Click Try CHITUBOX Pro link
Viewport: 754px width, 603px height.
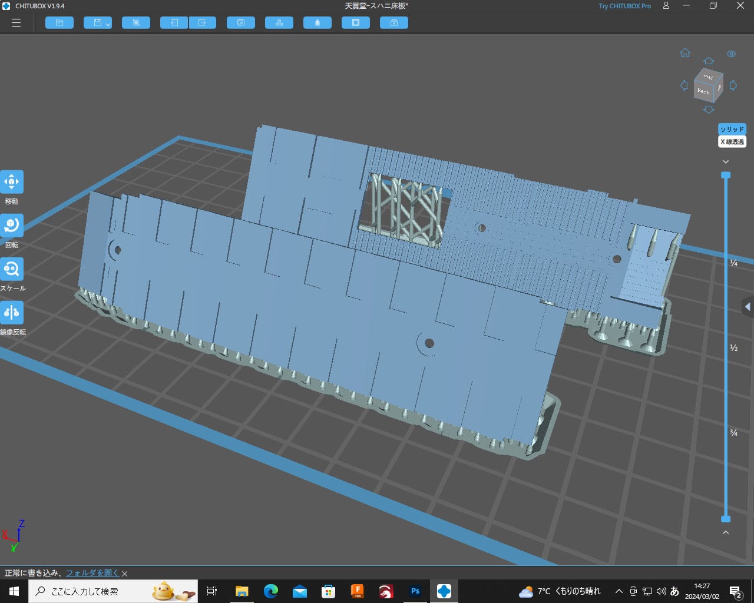(624, 6)
